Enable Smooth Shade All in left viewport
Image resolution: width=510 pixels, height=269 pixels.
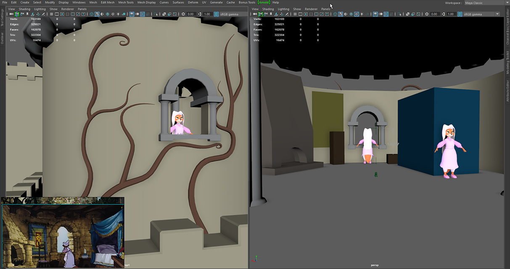97,14
